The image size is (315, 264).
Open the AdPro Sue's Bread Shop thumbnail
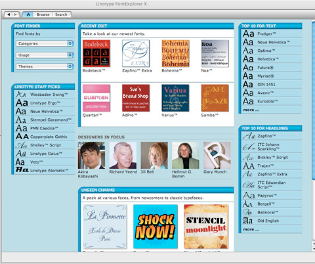coord(136,98)
